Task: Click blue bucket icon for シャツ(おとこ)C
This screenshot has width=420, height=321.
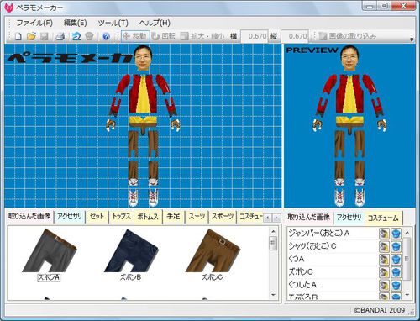Action: 396,246
